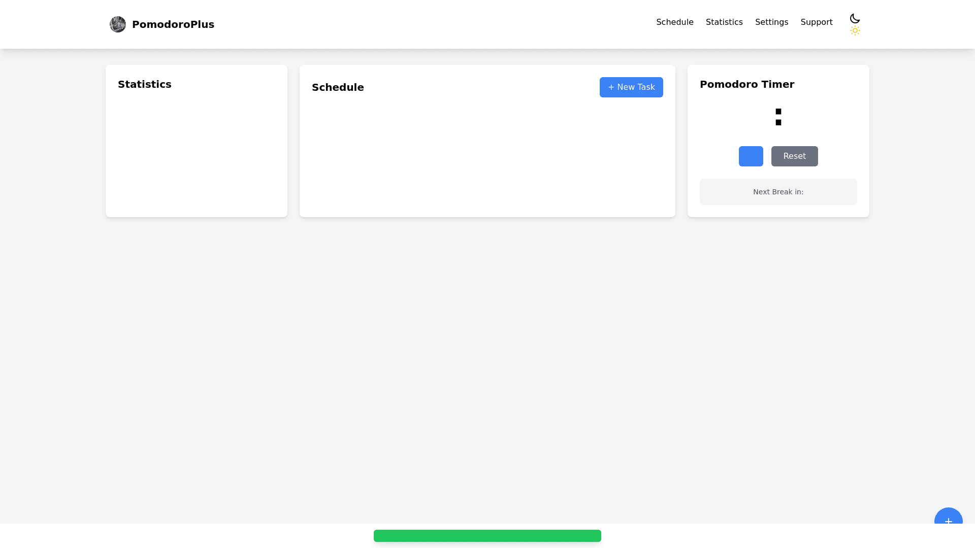975x548 pixels.
Task: Go to Statistics in the top navigation
Action: tap(724, 22)
